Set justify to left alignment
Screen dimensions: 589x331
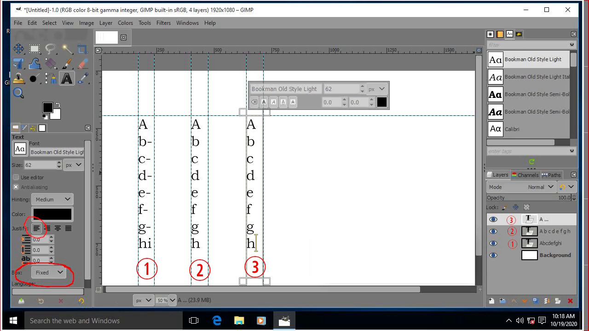point(37,228)
